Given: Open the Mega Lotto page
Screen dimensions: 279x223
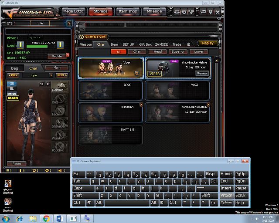Looking at the screenshot, I should 73,11.
